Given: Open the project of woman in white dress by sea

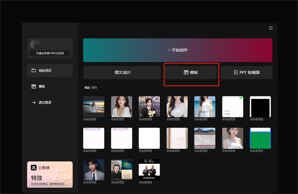Looking at the screenshot, I should tap(205, 107).
